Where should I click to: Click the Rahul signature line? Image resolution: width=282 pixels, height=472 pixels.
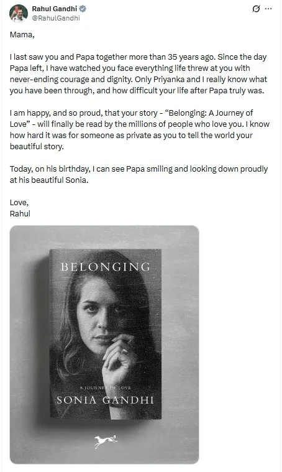point(20,214)
